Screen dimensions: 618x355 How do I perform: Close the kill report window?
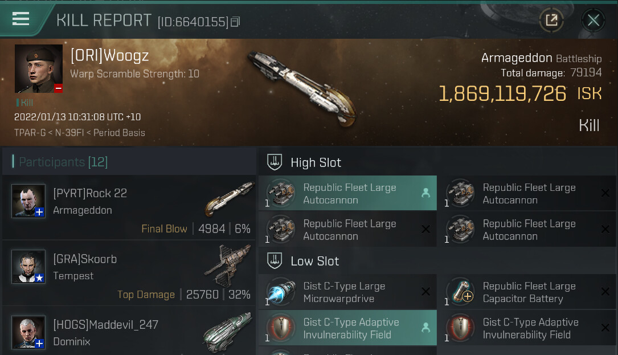point(593,21)
